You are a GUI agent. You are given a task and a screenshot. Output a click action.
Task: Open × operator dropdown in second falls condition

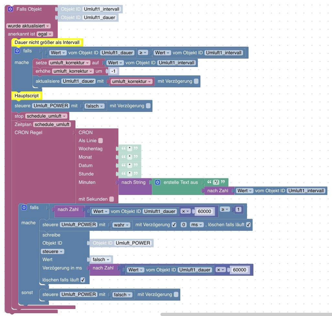click(185, 211)
